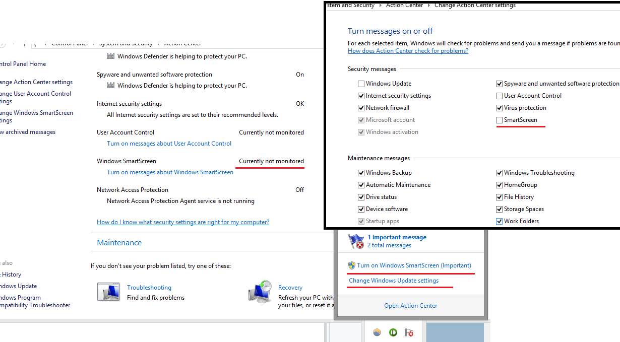620x342 pixels.
Task: Click Change Action Center settings breadcrumb
Action: 475,6
